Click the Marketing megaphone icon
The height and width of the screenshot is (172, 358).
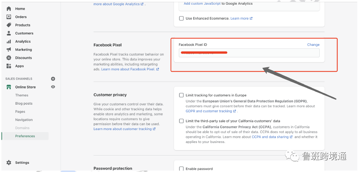pos(9,50)
